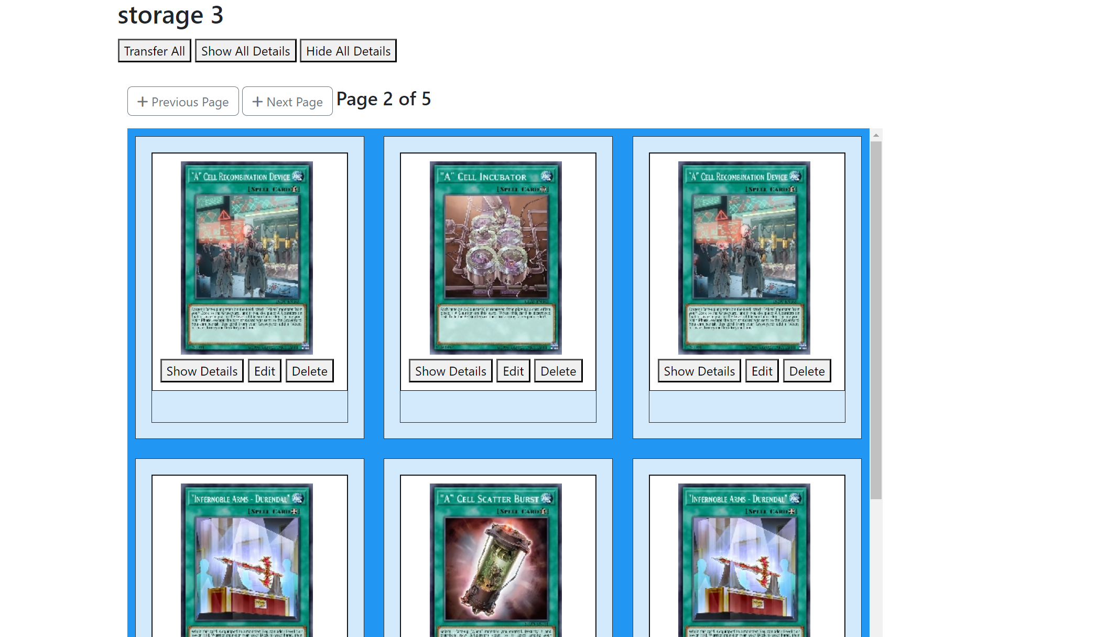Viewport: 1096px width, 637px height.
Task: Click the Transfer All button
Action: pos(154,51)
